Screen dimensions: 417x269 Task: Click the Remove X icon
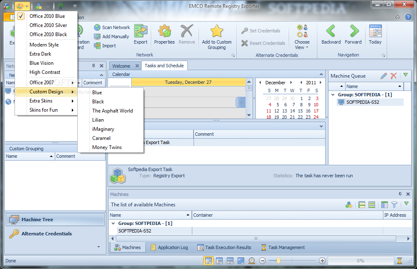coord(186,31)
